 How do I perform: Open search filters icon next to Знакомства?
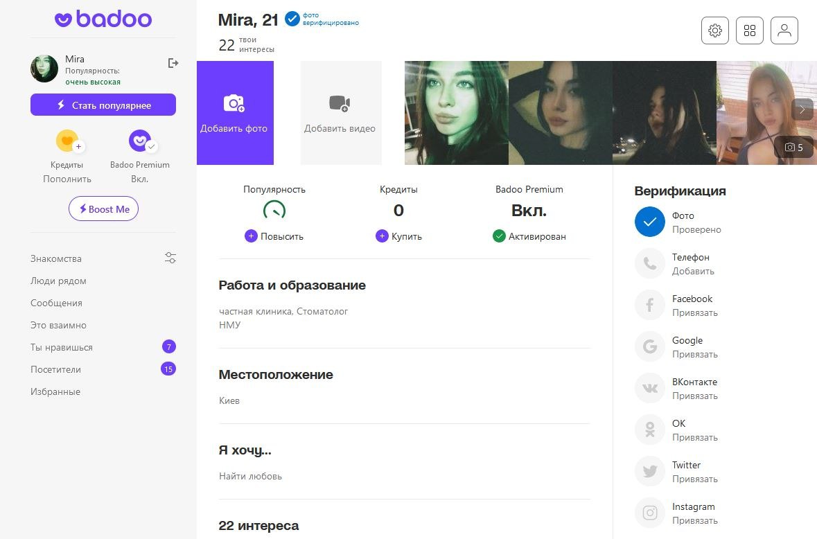[170, 258]
